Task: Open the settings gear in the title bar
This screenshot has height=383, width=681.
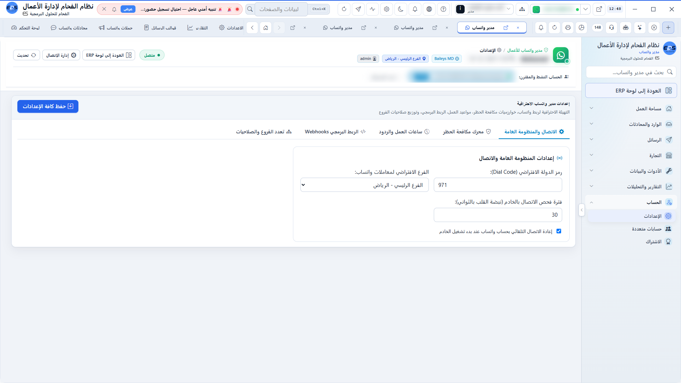Action: 387,9
